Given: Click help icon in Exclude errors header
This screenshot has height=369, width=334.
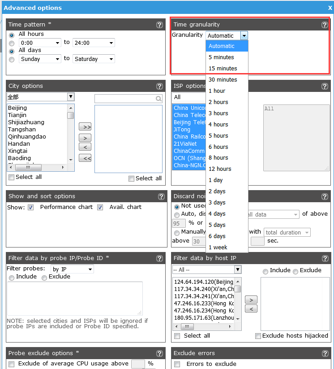Looking at the screenshot, I should tap(325, 354).
